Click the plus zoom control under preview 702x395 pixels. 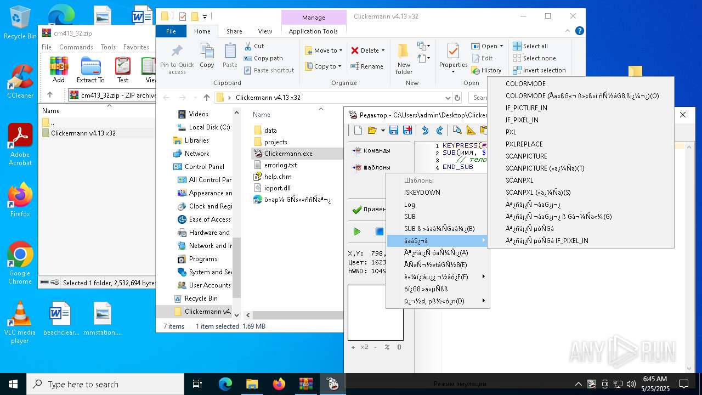pos(353,347)
